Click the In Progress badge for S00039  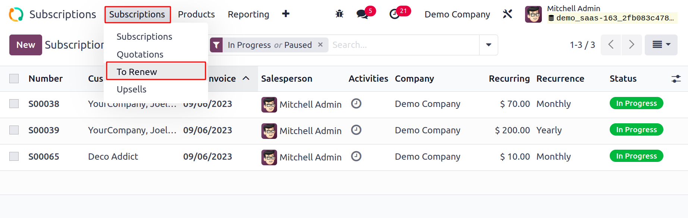point(636,130)
